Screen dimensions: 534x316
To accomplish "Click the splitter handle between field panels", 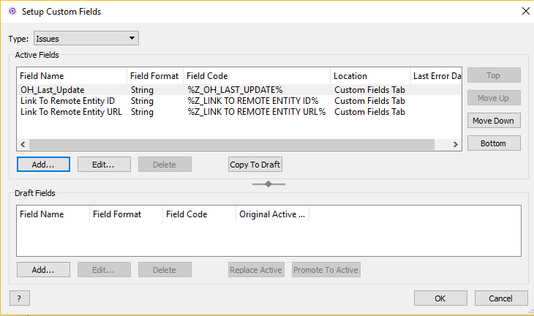I will click(x=268, y=184).
